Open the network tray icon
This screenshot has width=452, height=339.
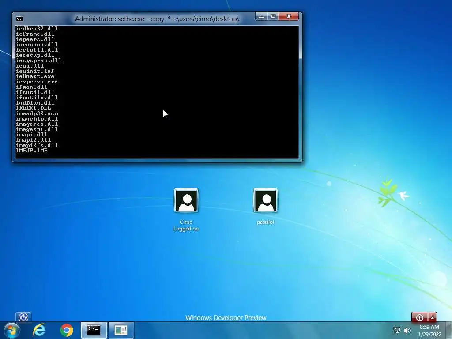[397, 330]
